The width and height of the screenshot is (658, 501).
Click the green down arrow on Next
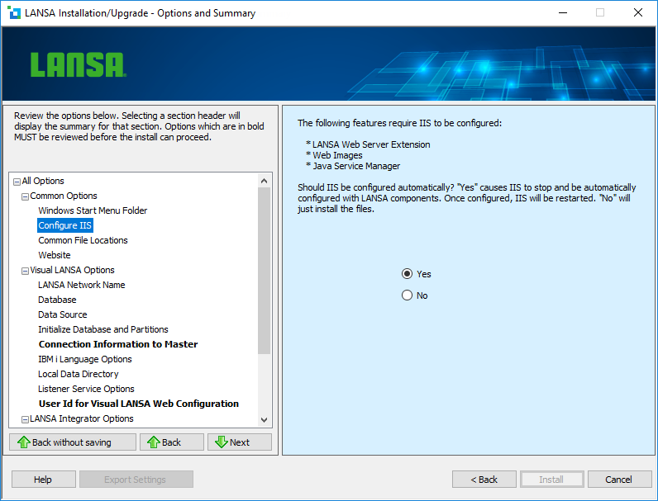(222, 442)
